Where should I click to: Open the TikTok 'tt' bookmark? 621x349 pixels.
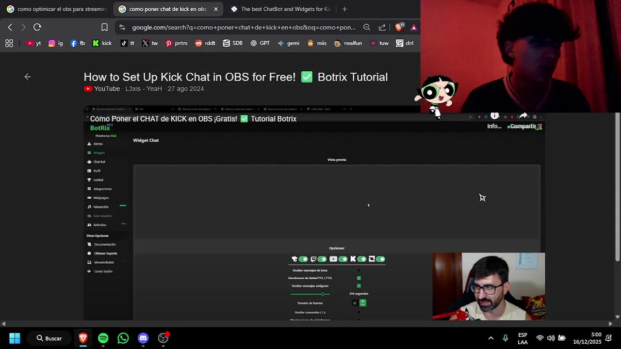128,43
